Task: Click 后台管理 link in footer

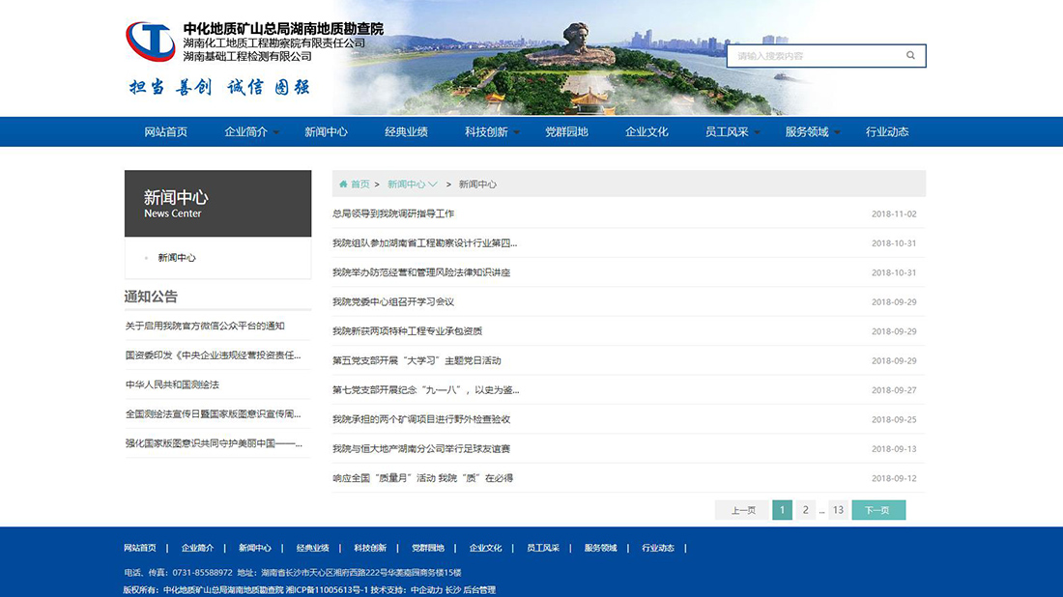Action: point(479,590)
